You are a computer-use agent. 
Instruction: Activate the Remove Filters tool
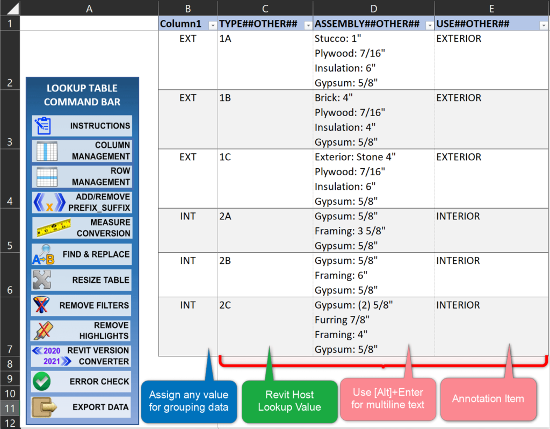(82, 305)
